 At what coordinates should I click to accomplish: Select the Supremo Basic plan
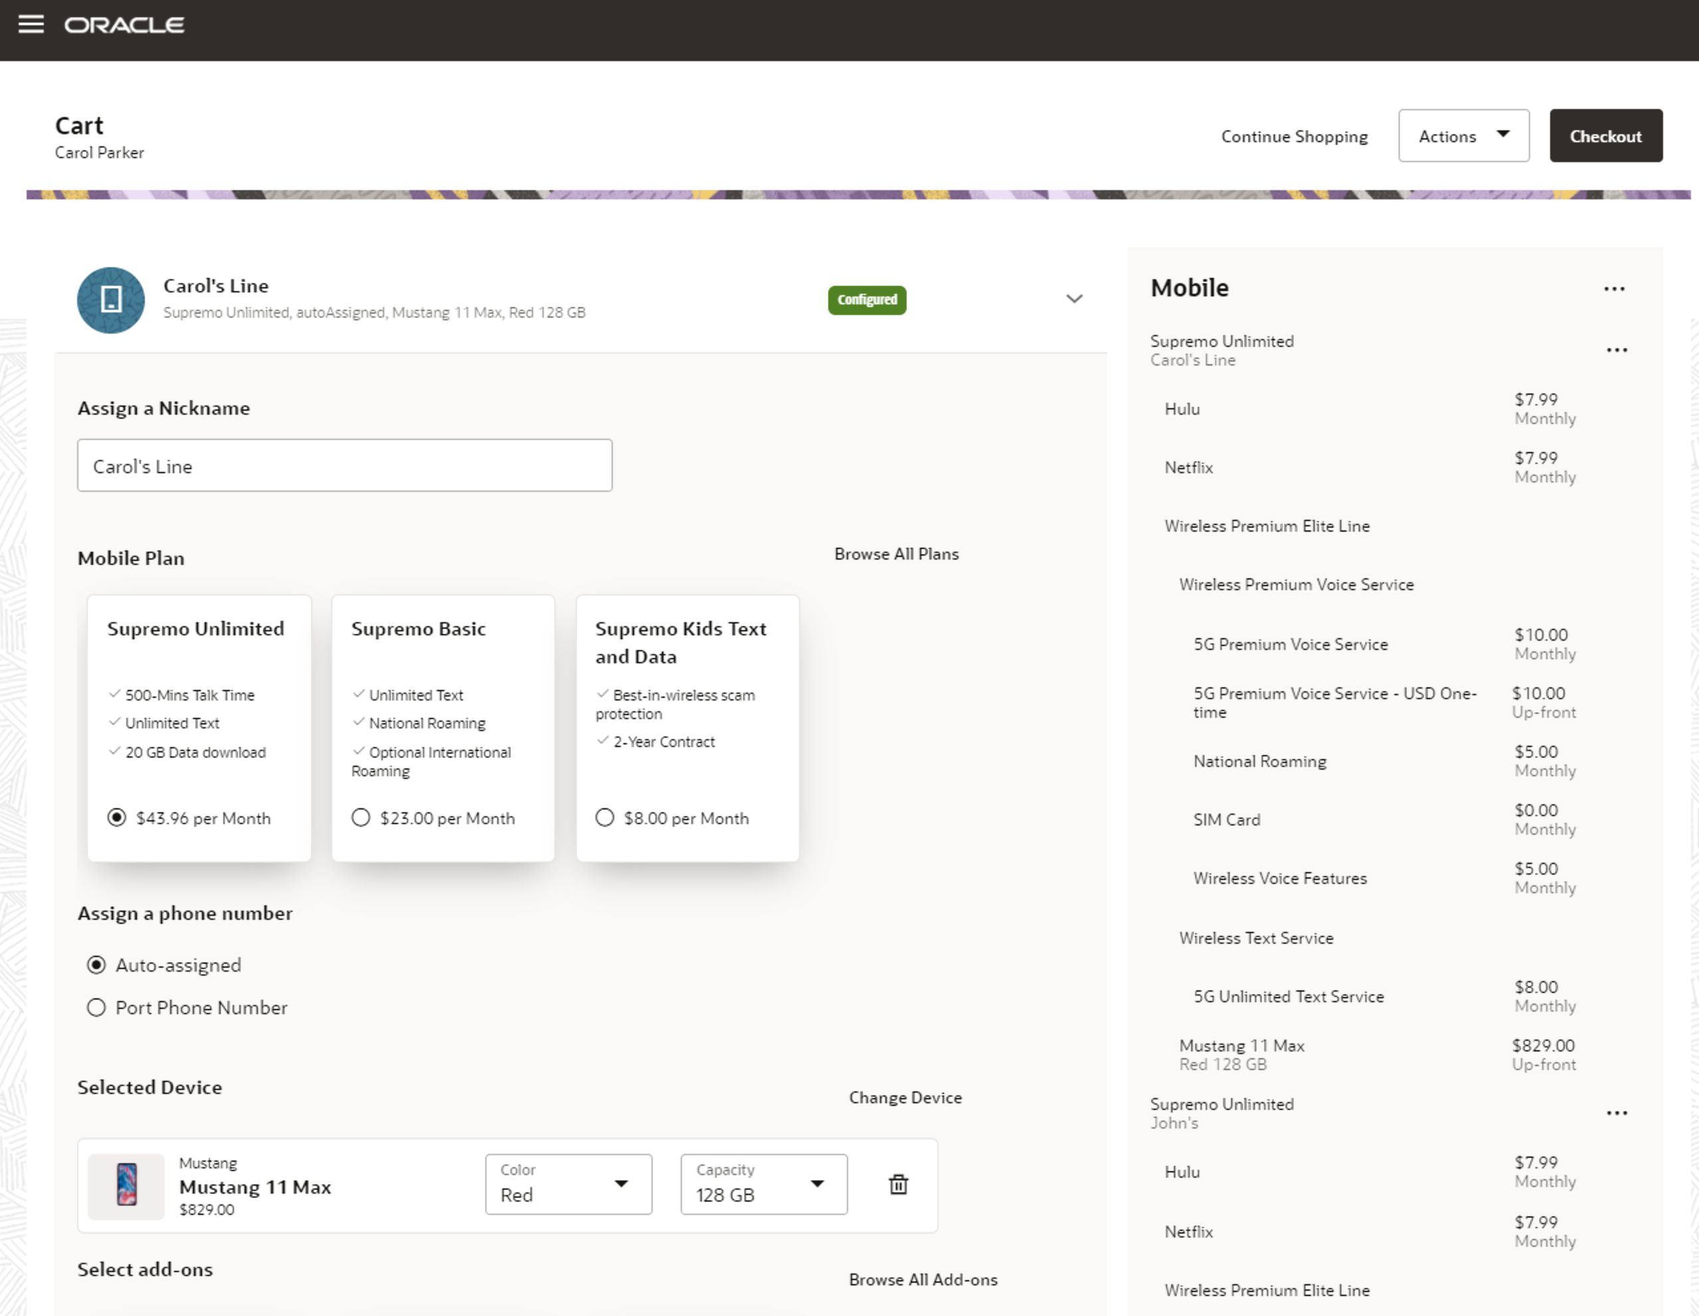361,818
